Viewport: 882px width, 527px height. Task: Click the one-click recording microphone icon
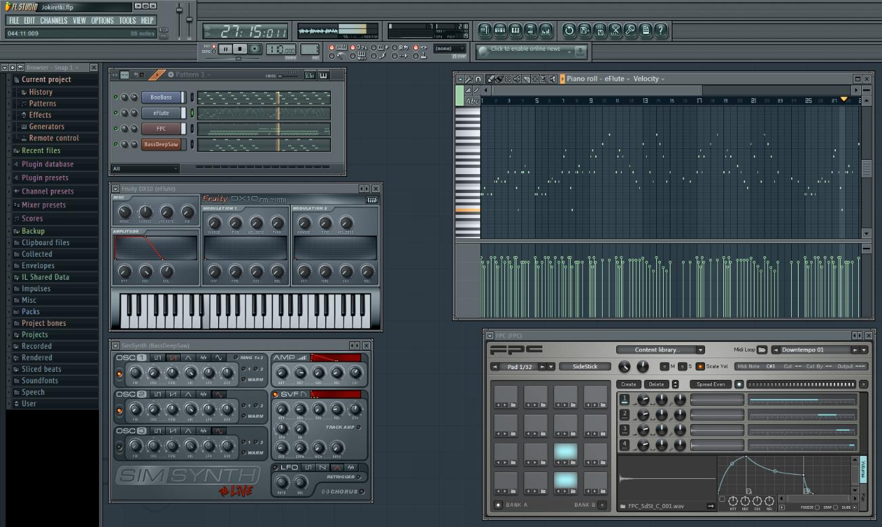pyautogui.click(x=631, y=30)
